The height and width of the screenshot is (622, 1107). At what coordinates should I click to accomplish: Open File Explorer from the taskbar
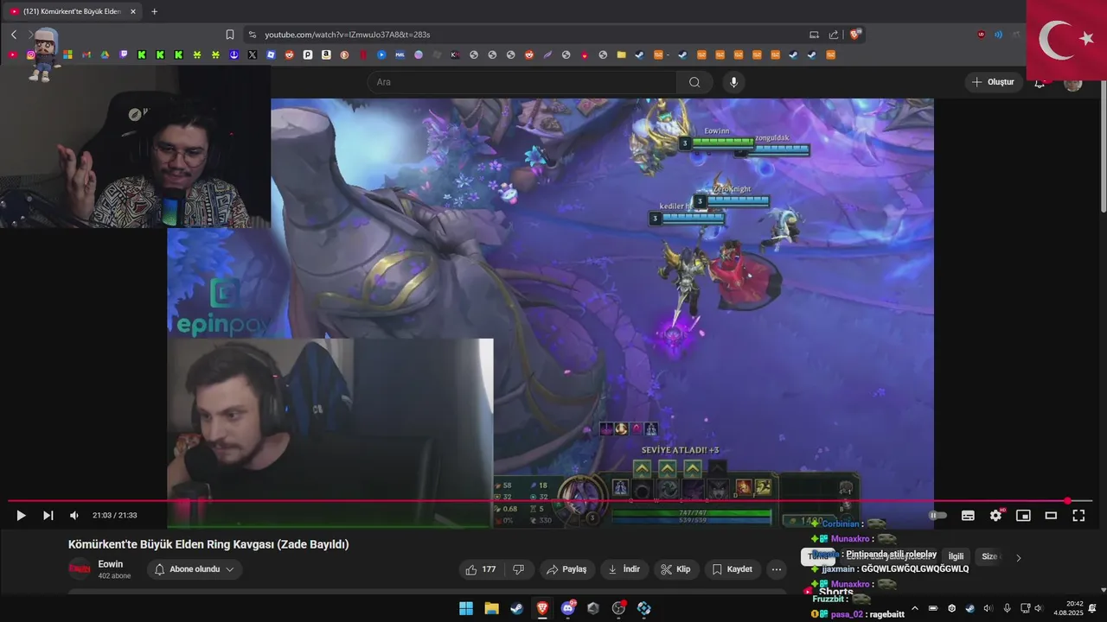click(x=491, y=608)
